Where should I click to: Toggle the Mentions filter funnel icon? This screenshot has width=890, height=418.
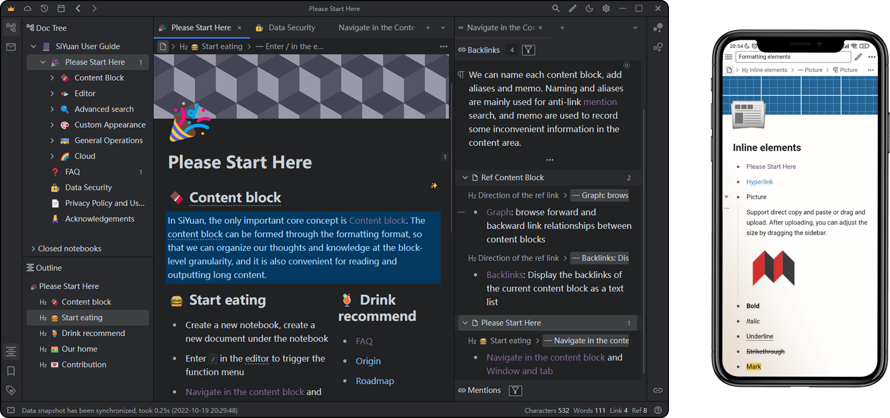click(515, 390)
